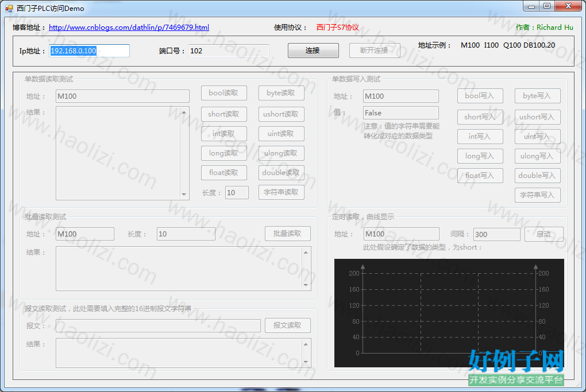Image resolution: width=586 pixels, height=392 pixels.
Task: Click the write test 地址 field
Action: pyautogui.click(x=401, y=96)
